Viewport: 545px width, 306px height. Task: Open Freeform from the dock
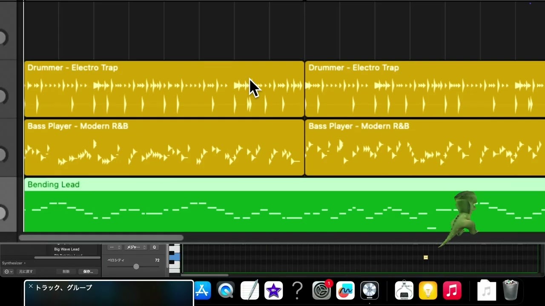tap(345, 291)
